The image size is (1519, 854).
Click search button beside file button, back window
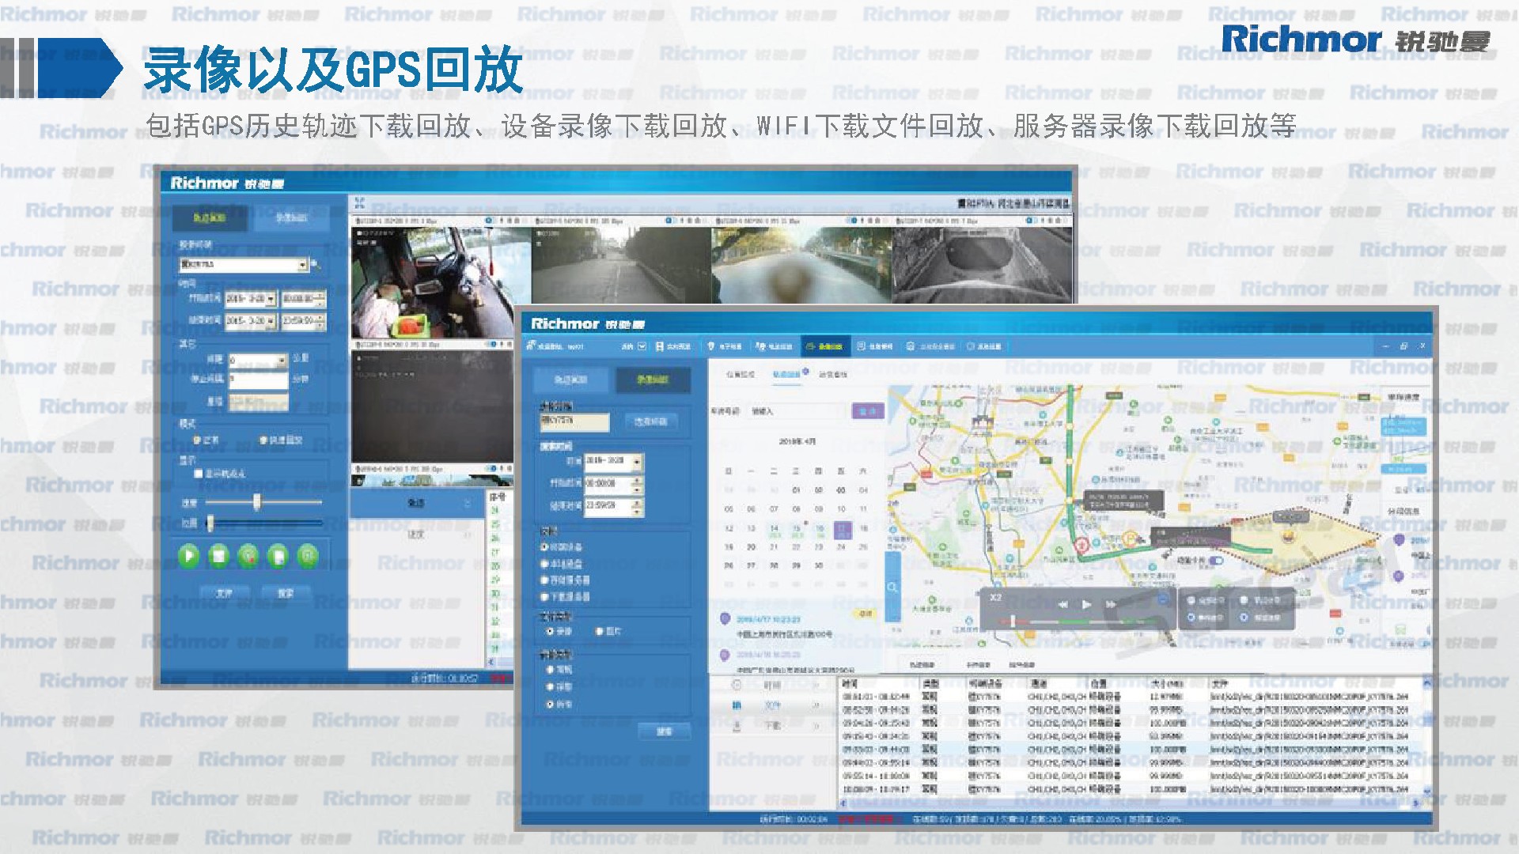click(285, 592)
